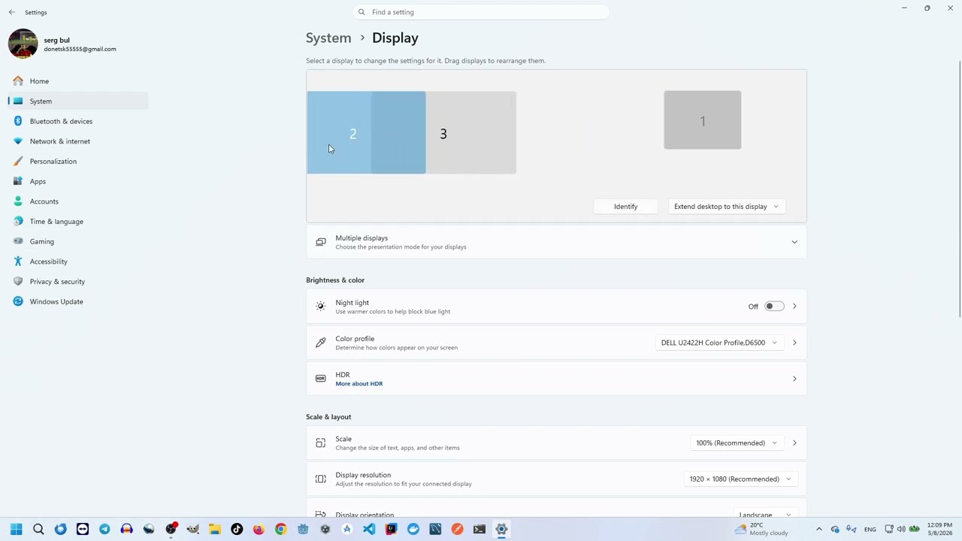This screenshot has width=962, height=541.
Task: Open the weather widget showing 20°C
Action: coord(761,529)
